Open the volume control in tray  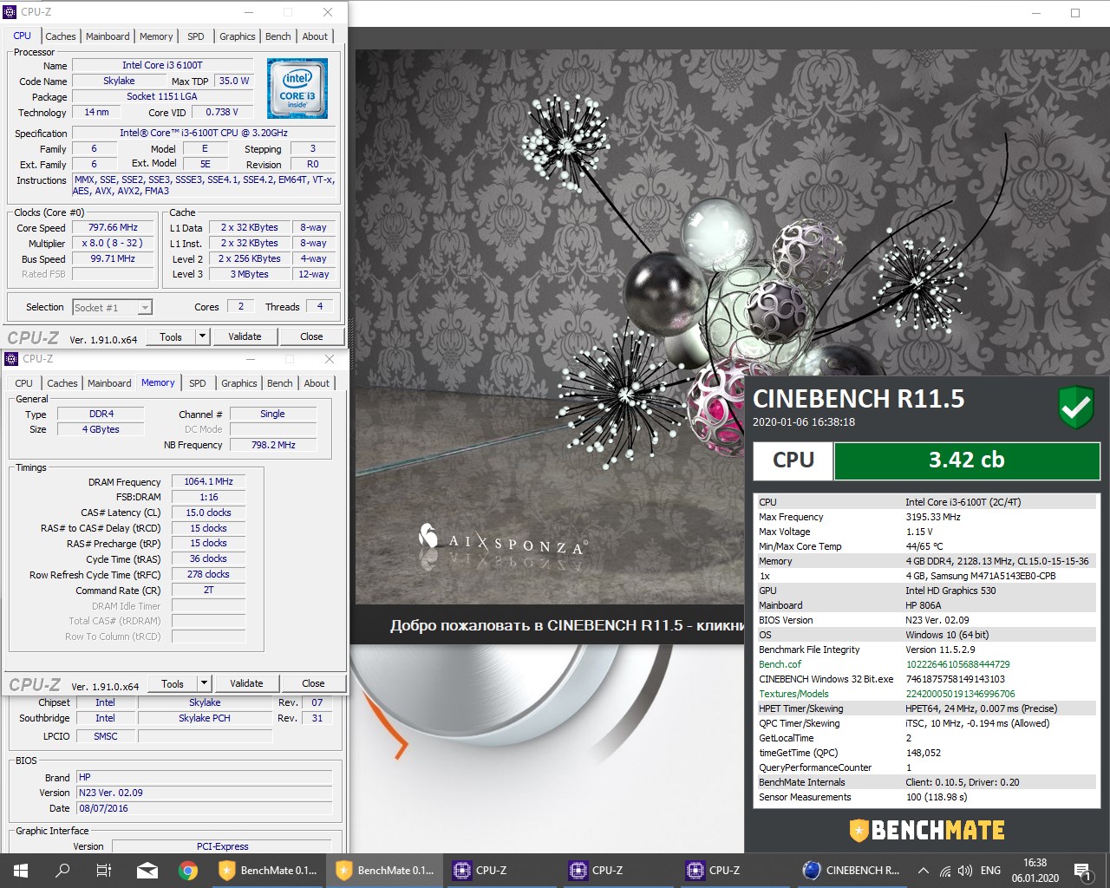pos(965,871)
